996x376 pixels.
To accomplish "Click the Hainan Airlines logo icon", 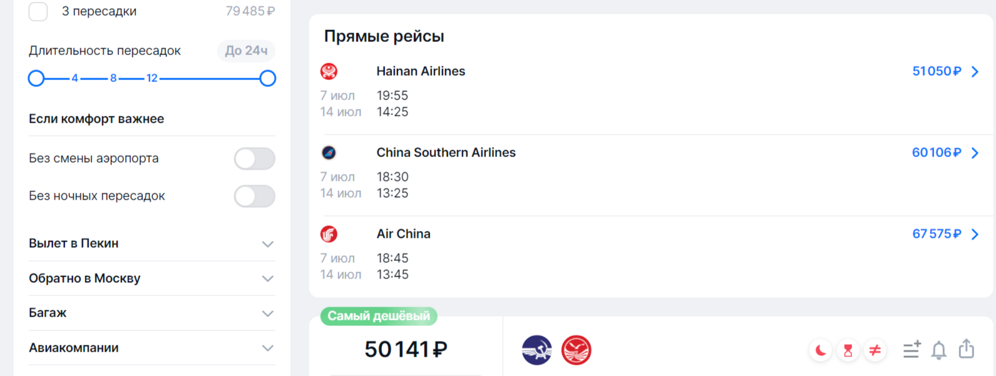I will point(329,71).
